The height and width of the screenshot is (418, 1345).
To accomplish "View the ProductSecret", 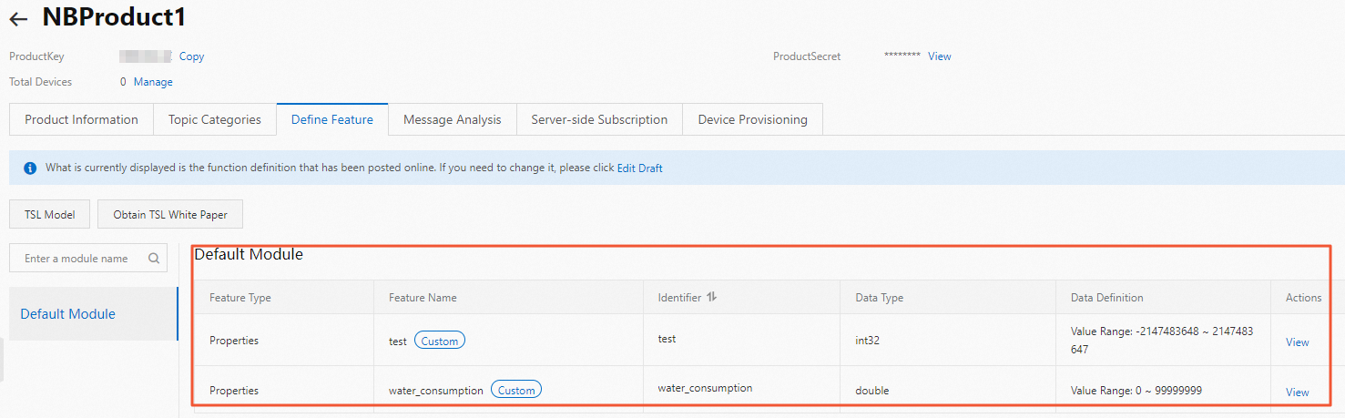I will pos(939,56).
